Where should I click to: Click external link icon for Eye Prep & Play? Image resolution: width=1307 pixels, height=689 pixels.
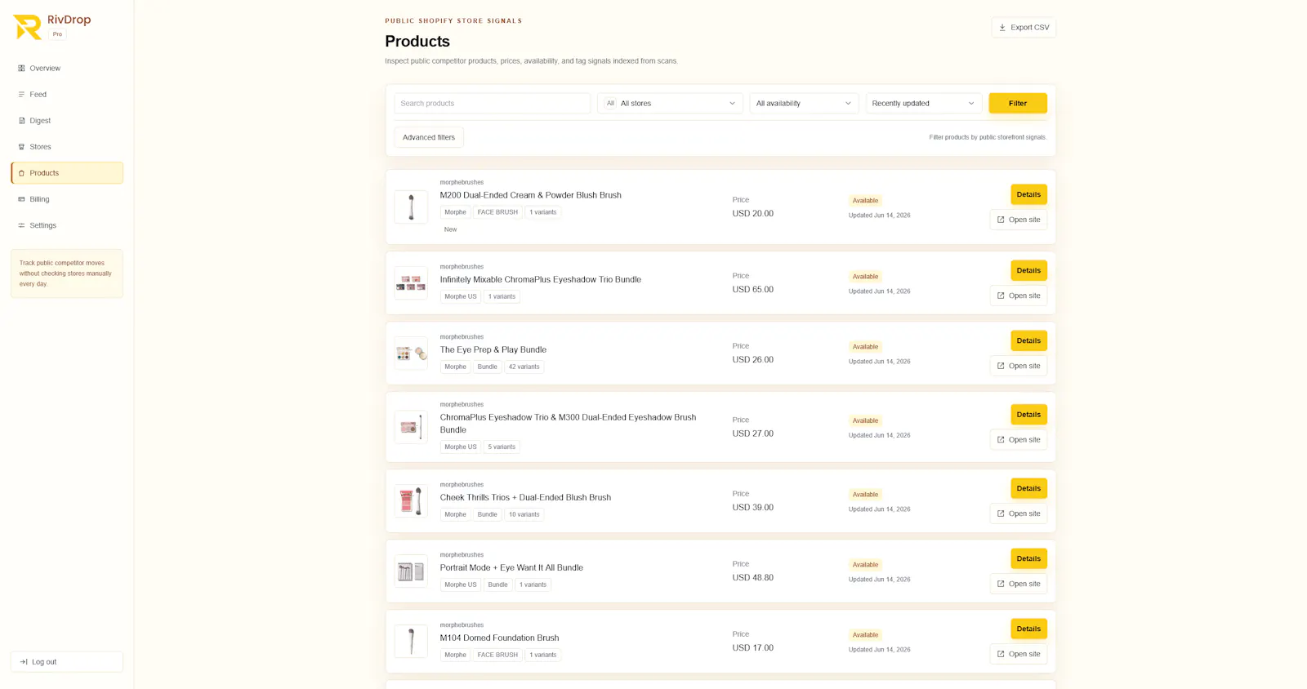click(1001, 366)
